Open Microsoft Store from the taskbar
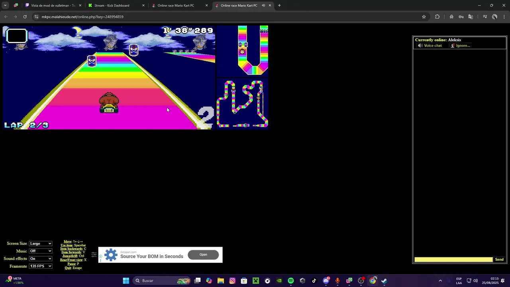This screenshot has width=510, height=287. (244, 281)
